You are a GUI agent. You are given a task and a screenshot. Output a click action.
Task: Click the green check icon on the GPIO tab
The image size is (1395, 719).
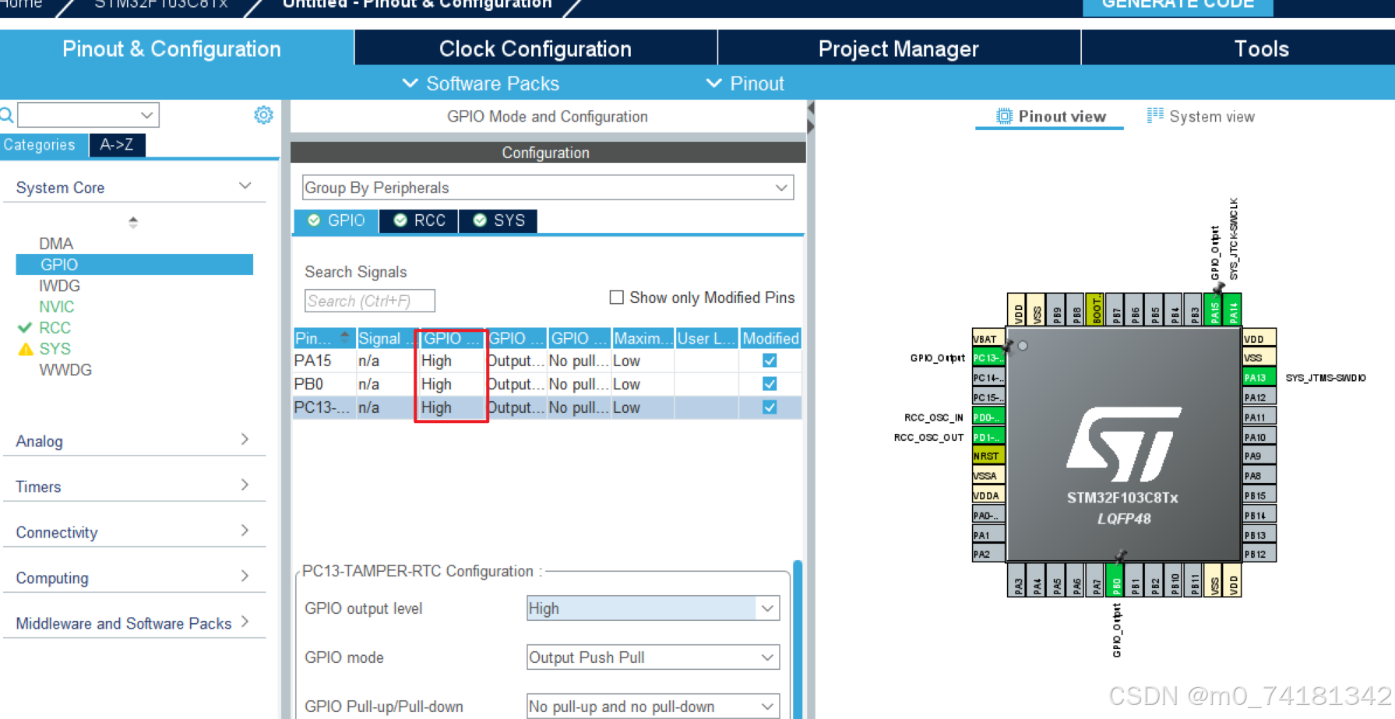point(314,220)
